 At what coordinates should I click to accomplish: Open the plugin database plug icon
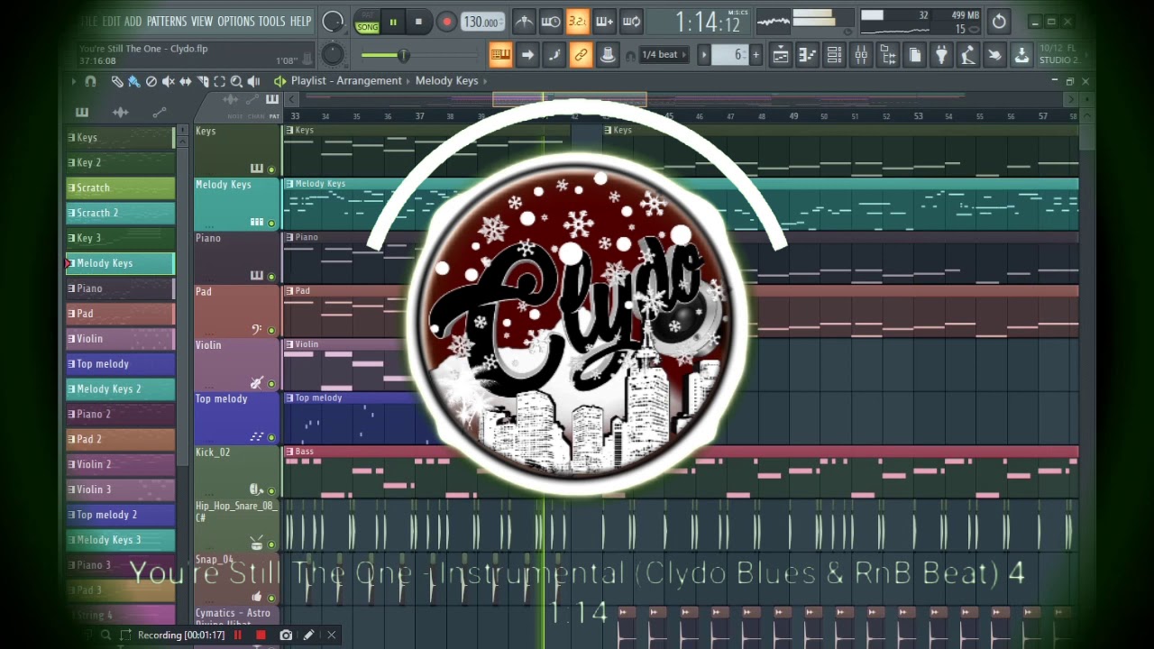point(941,55)
